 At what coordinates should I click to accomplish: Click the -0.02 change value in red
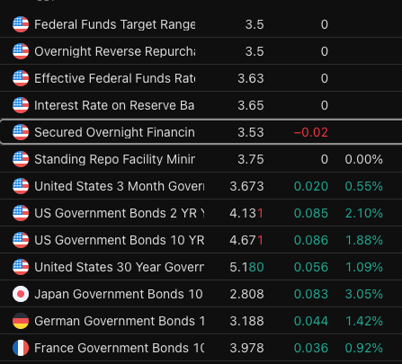(x=311, y=132)
